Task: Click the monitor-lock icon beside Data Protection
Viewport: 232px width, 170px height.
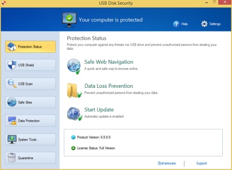Action: [x=12, y=121]
